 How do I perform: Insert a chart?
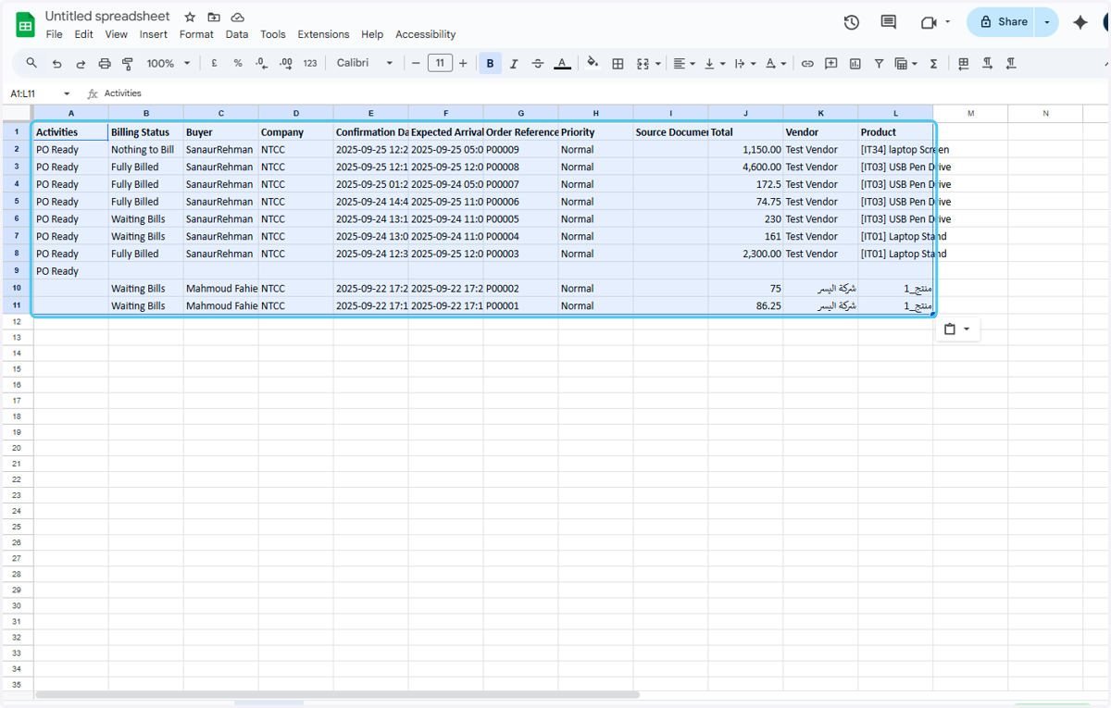pos(855,64)
